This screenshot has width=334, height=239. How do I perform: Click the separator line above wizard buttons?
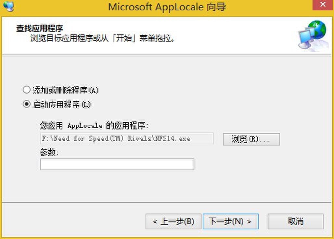pos(167,202)
